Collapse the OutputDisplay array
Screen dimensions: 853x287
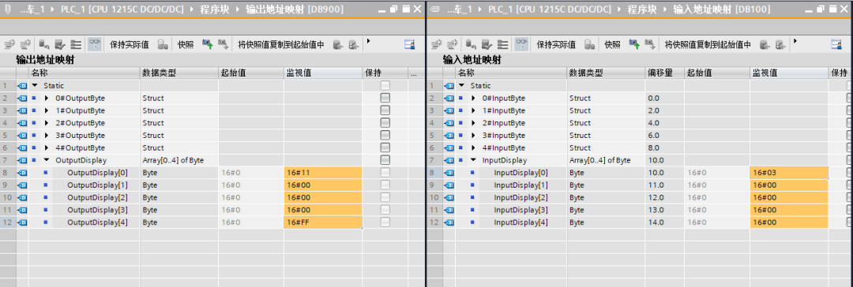[x=47, y=160]
